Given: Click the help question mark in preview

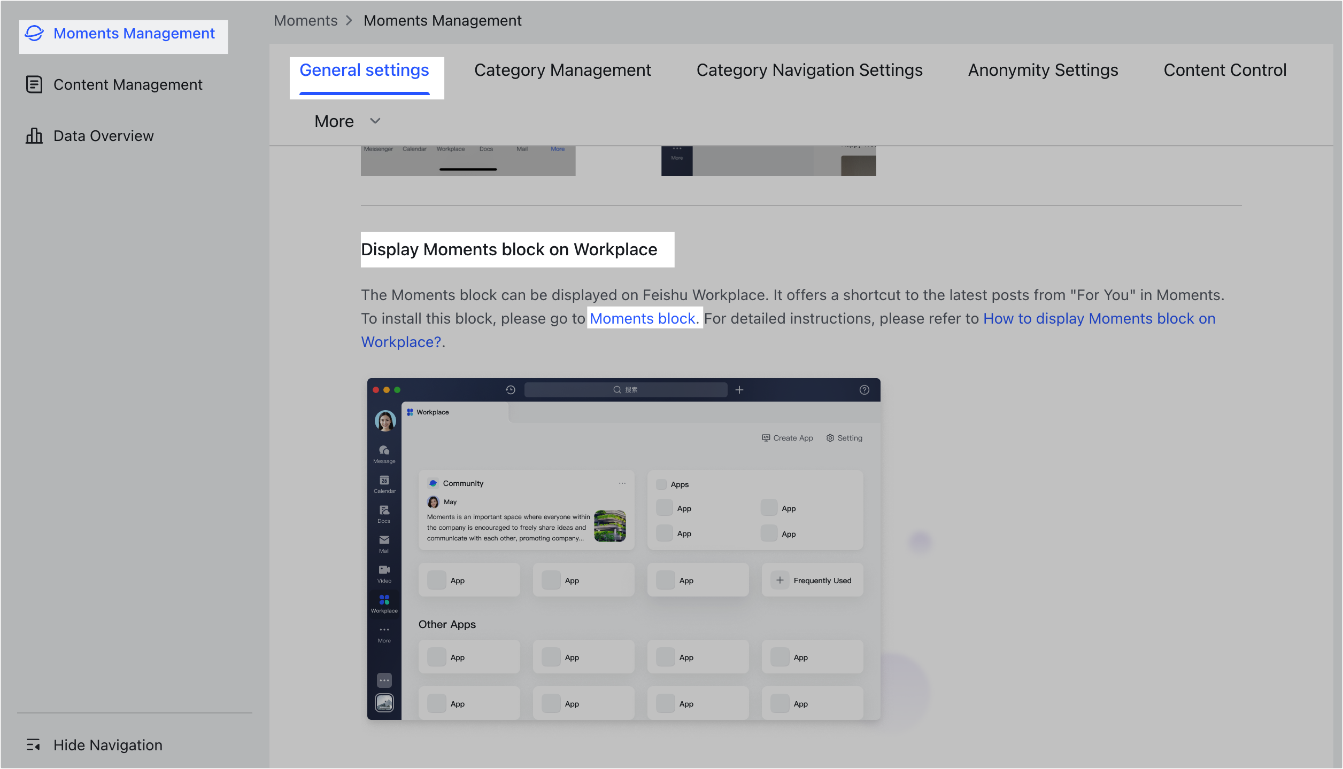Looking at the screenshot, I should tap(864, 390).
